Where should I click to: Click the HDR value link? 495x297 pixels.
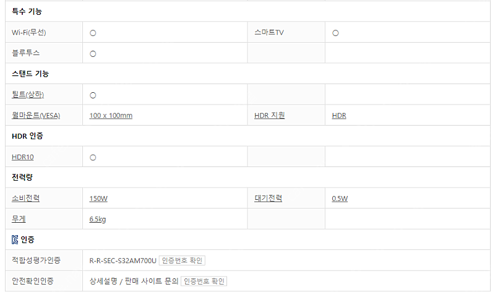(339, 116)
